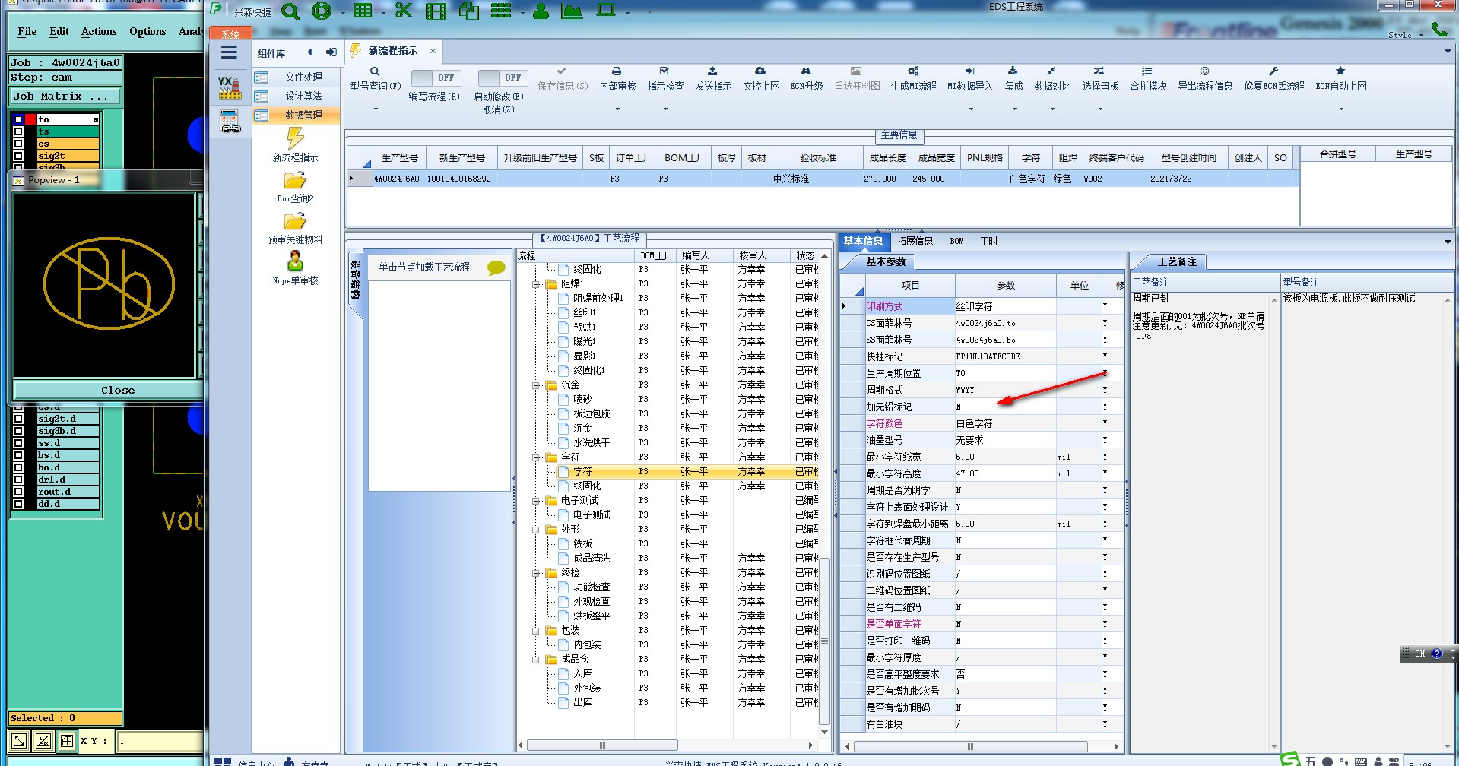Image resolution: width=1459 pixels, height=766 pixels.
Task: Collapse the 成品仓 tree folder
Action: click(536, 660)
